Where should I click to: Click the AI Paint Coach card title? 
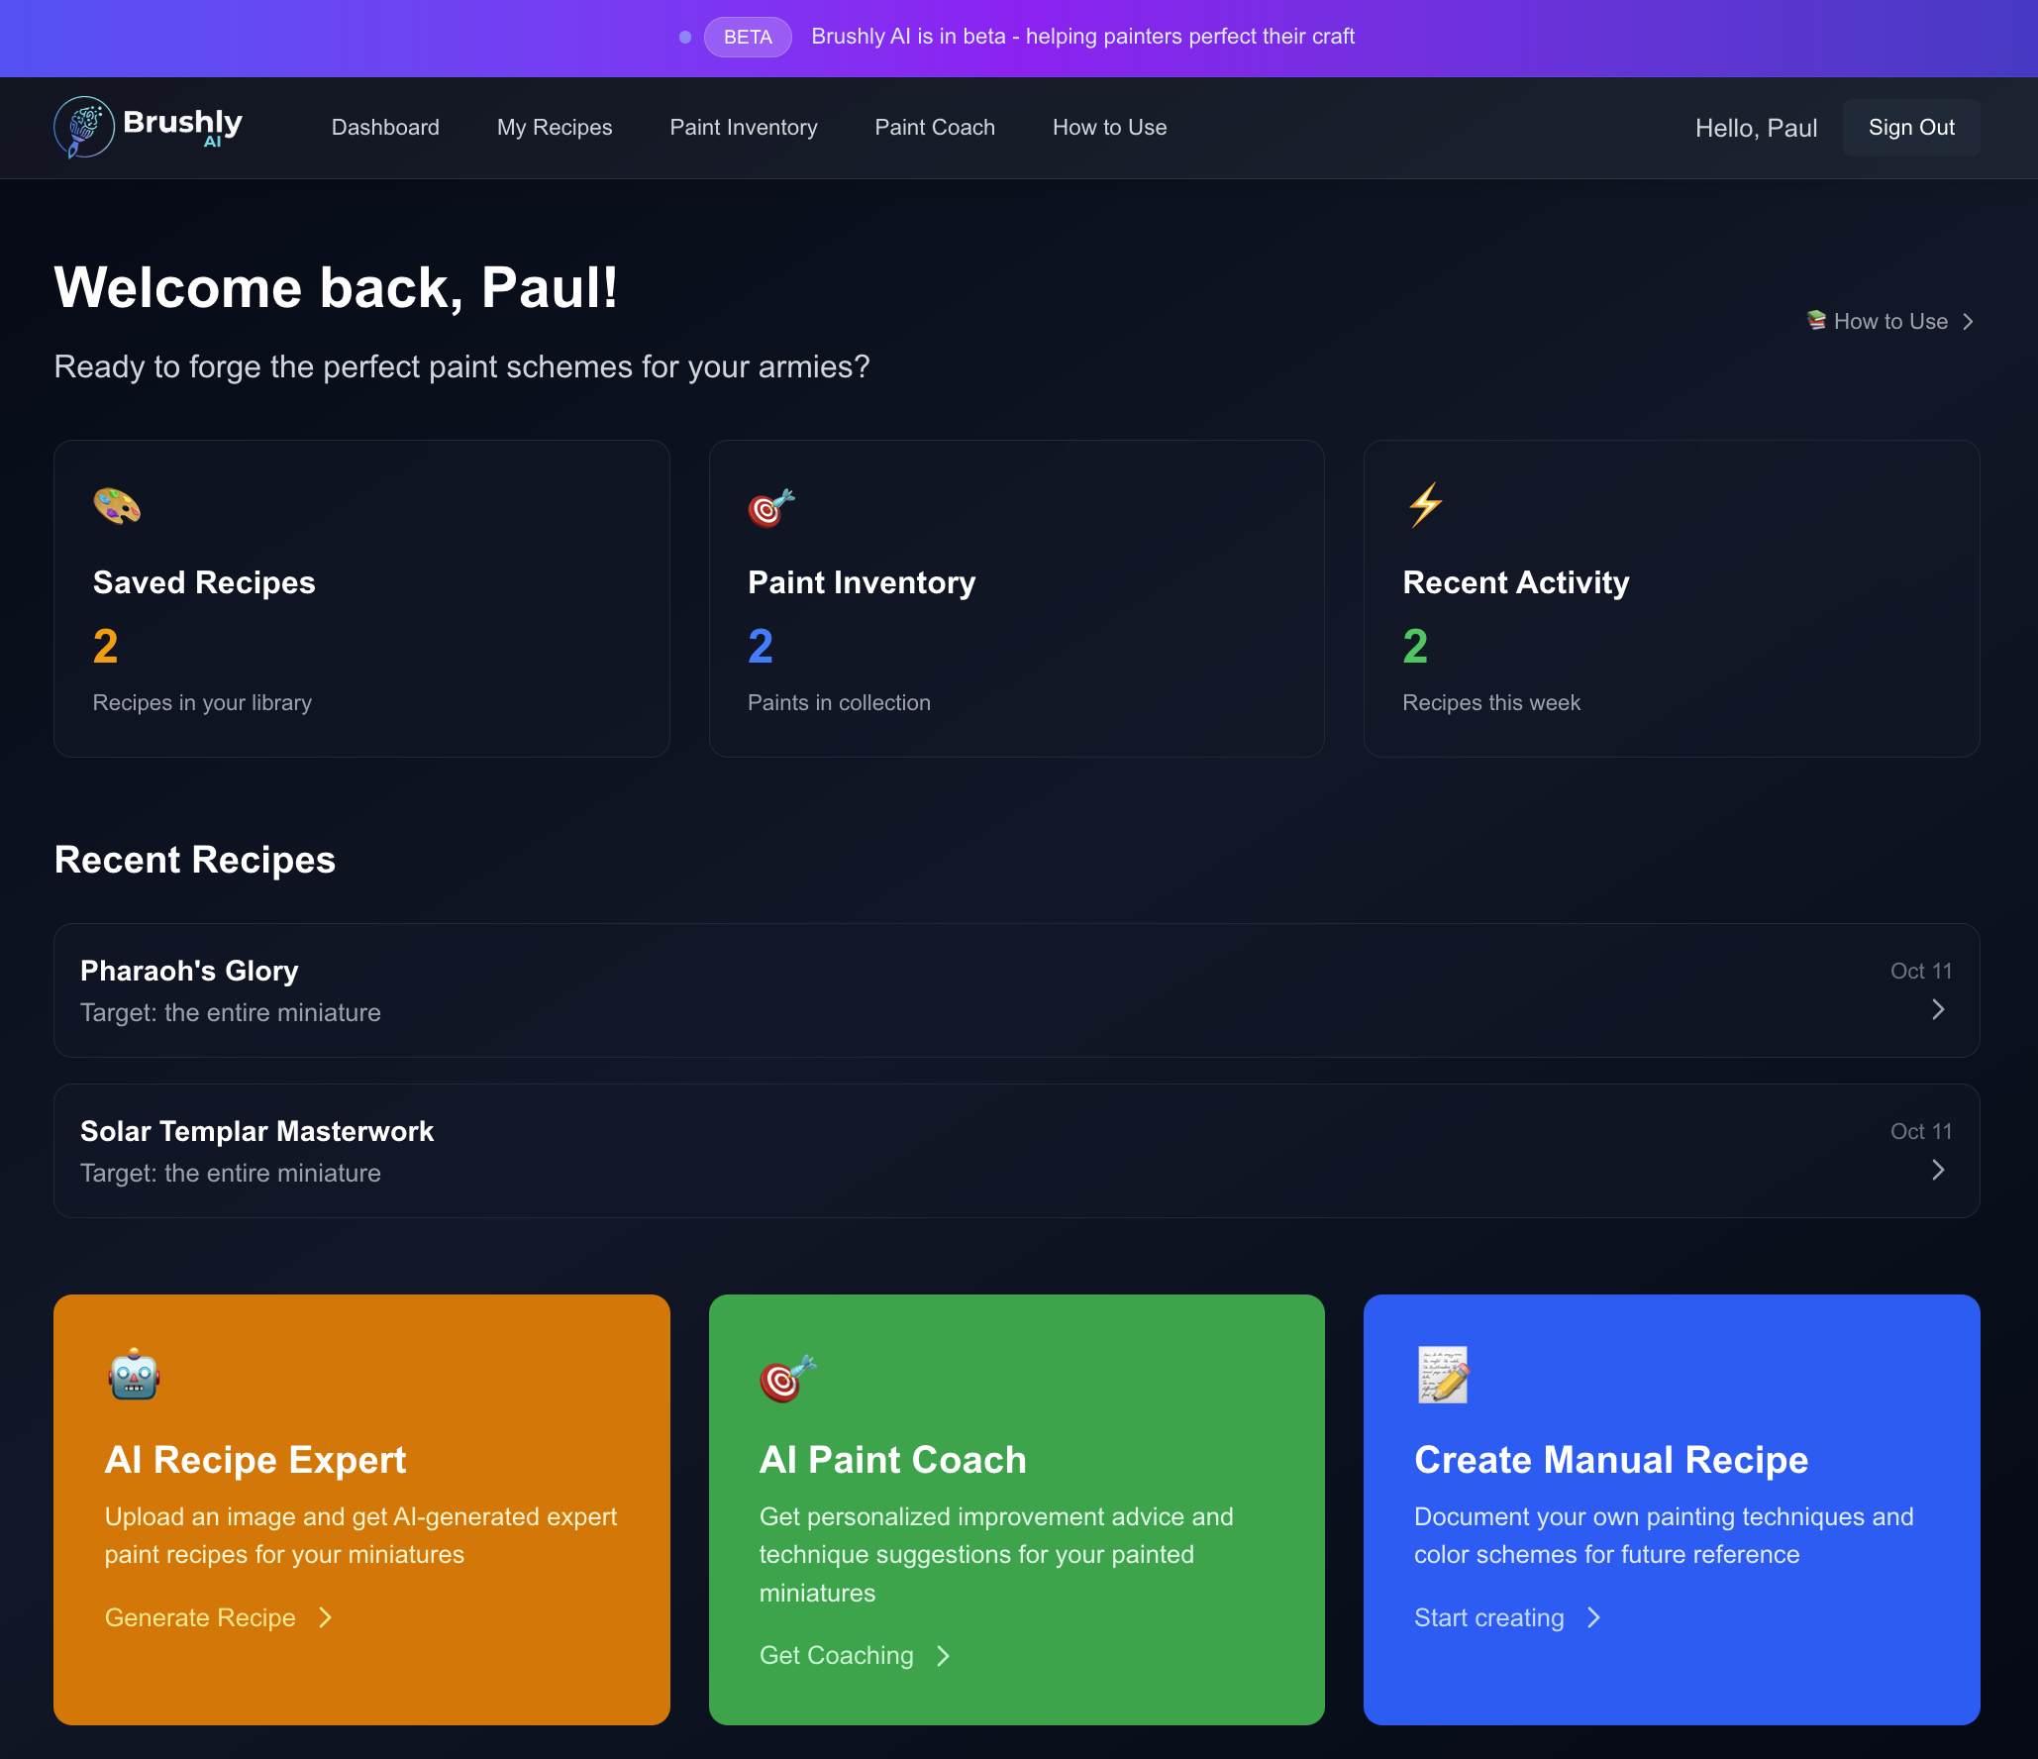tap(892, 1460)
